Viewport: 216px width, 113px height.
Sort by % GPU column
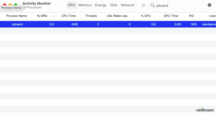click(146, 16)
